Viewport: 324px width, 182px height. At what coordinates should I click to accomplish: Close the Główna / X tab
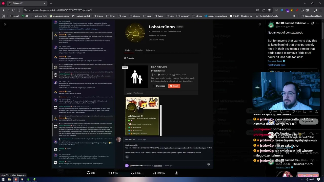45,3
